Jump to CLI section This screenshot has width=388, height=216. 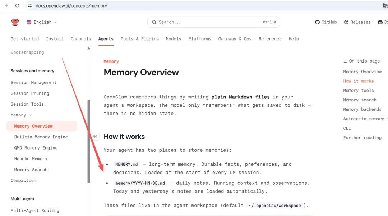(x=347, y=128)
